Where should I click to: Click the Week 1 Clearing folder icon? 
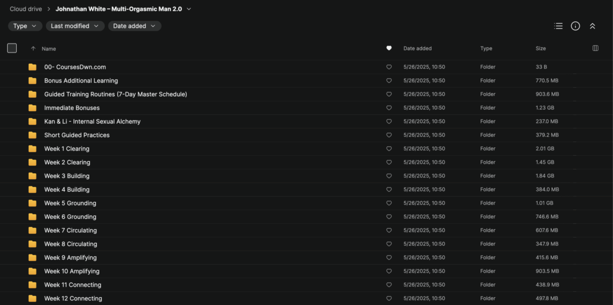click(x=32, y=149)
